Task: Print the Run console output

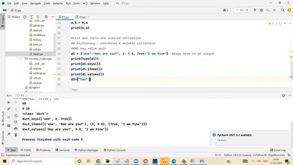Action: [x=16, y=128]
